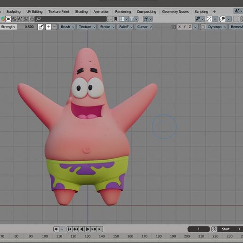
Task: Toggle the auto keying record button
Action: 56,229
